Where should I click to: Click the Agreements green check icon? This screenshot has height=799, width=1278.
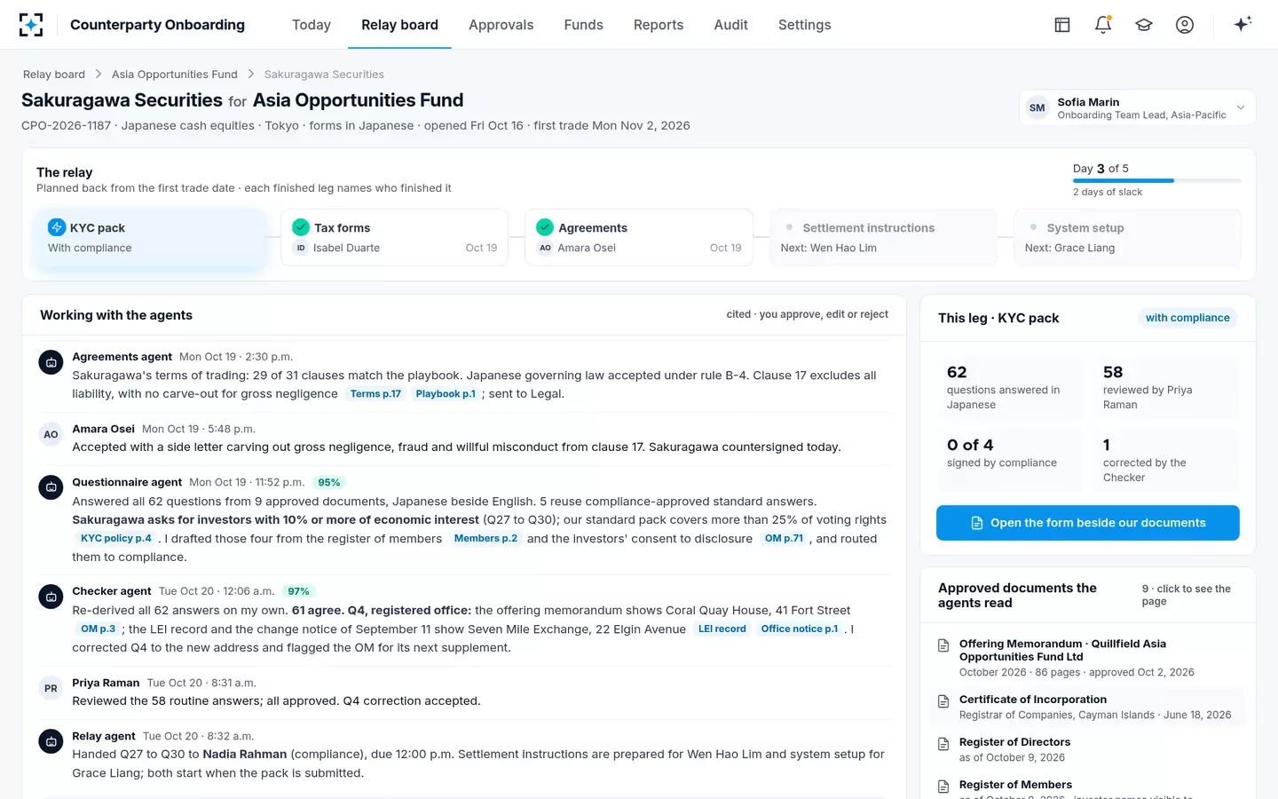pos(545,227)
